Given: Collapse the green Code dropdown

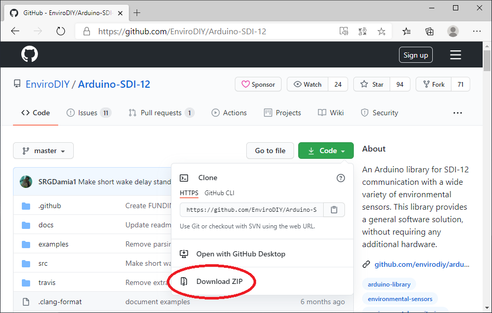Looking at the screenshot, I should (x=326, y=151).
